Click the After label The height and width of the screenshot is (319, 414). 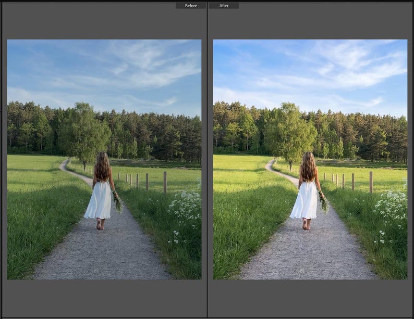(224, 6)
